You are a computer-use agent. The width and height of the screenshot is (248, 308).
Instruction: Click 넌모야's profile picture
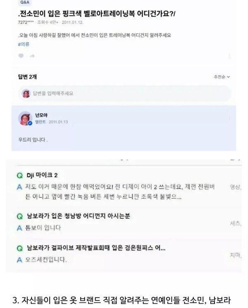pyautogui.click(x=25, y=118)
